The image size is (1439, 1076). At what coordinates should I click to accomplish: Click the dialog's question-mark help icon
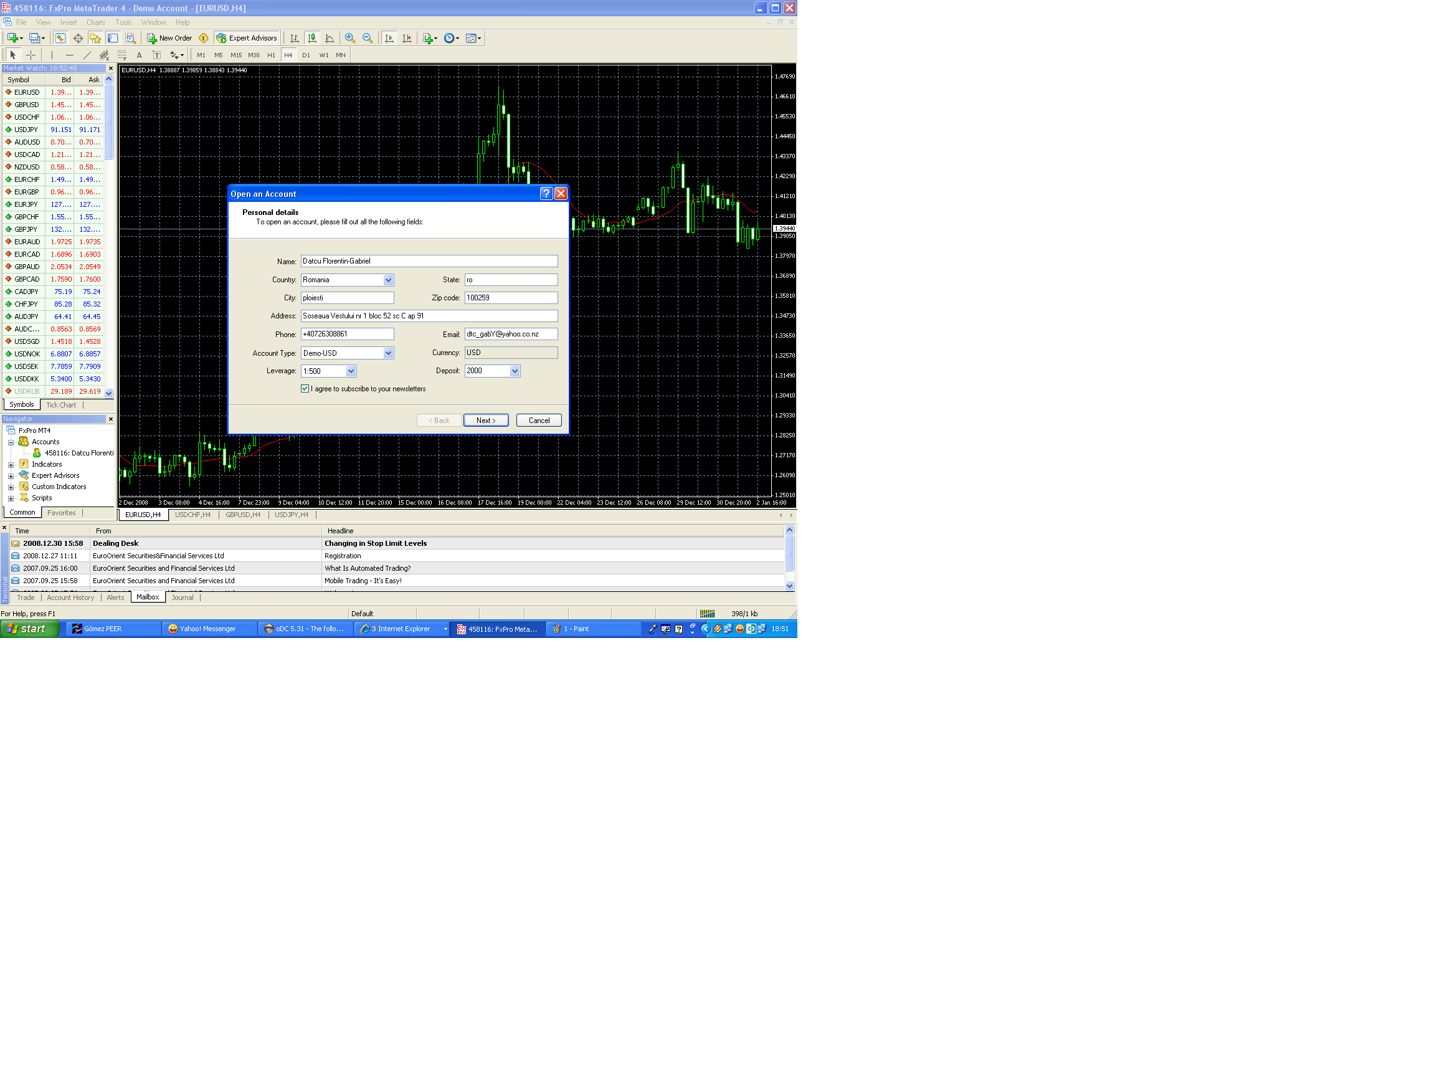546,194
